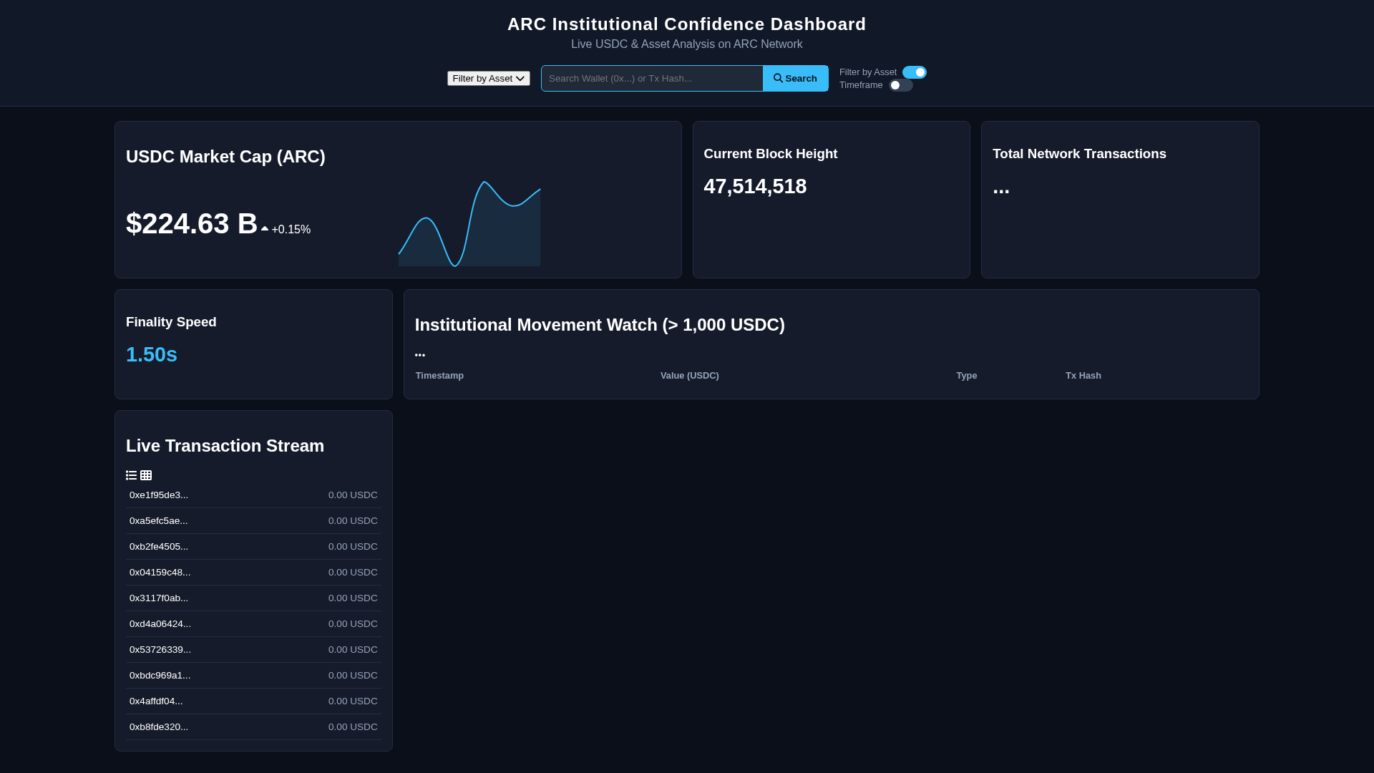Select transaction 0x3117f0ab...
The width and height of the screenshot is (1374, 773).
tap(253, 598)
